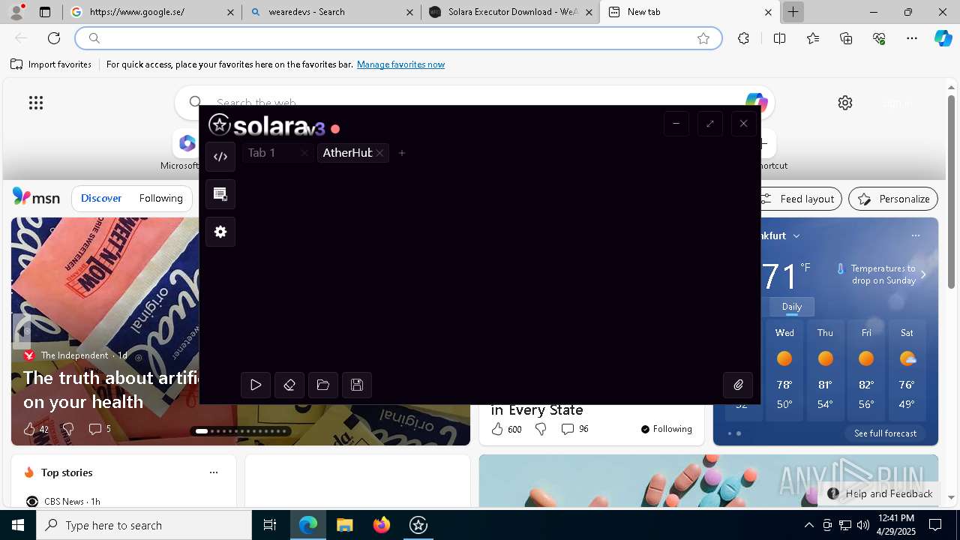Image resolution: width=960 pixels, height=540 pixels.
Task: Add this page to favorites star
Action: tap(703, 38)
